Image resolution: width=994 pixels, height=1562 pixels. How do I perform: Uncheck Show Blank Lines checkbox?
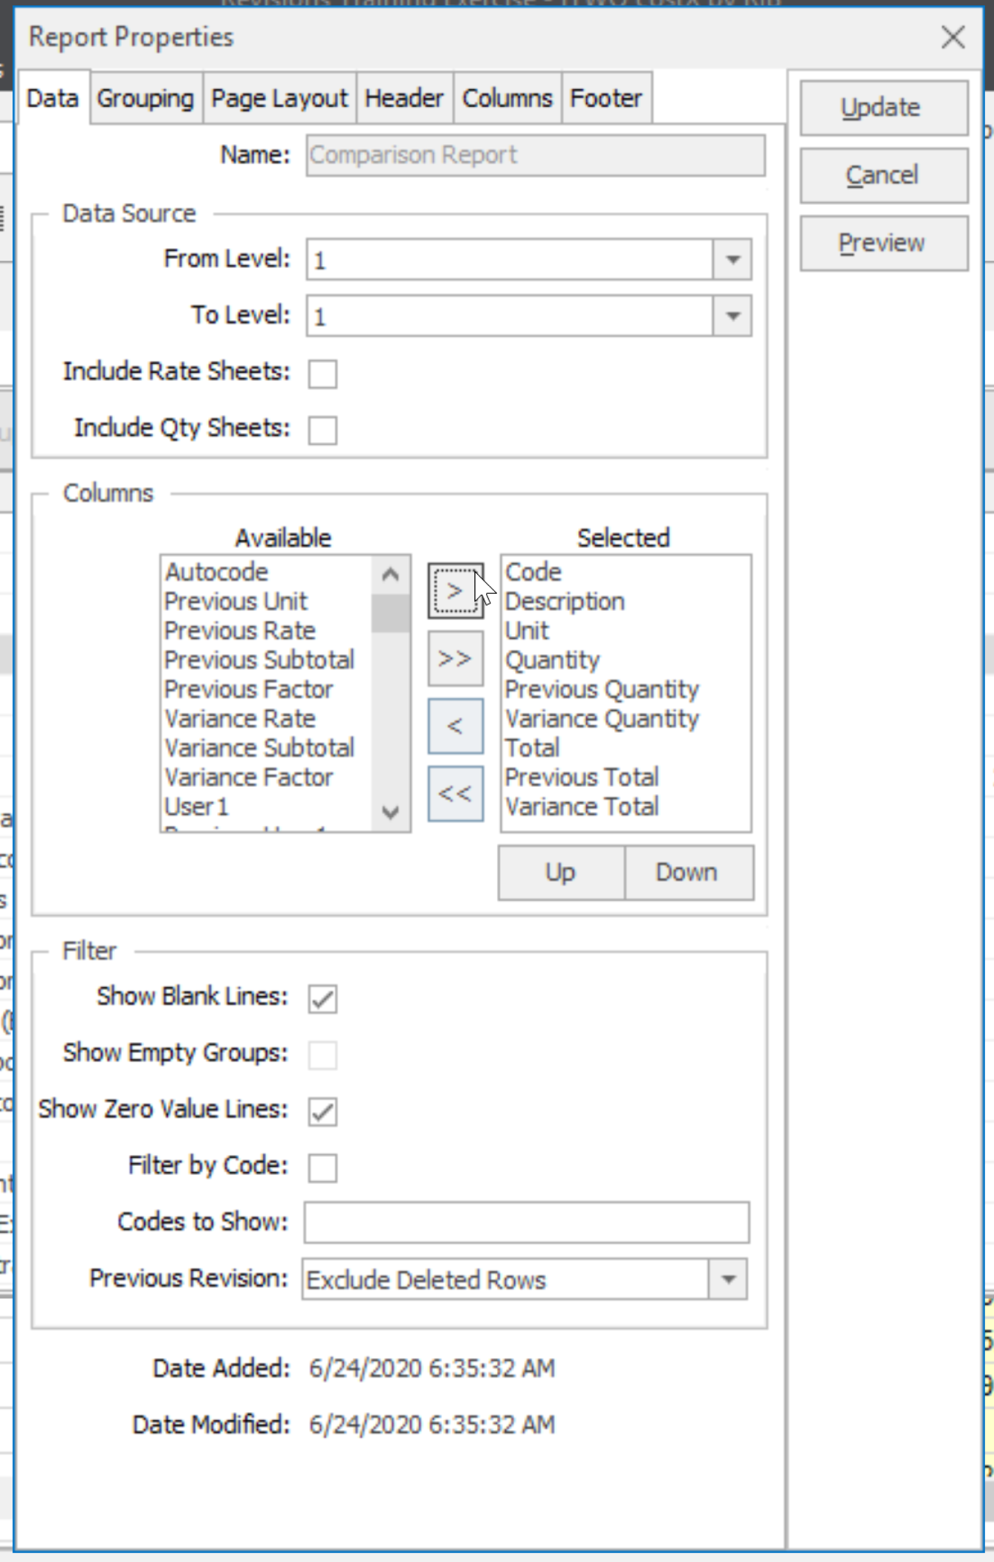(x=322, y=999)
